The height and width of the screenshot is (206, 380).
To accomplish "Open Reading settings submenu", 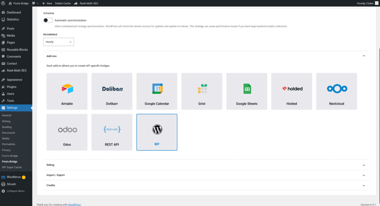I will click(x=7, y=127).
